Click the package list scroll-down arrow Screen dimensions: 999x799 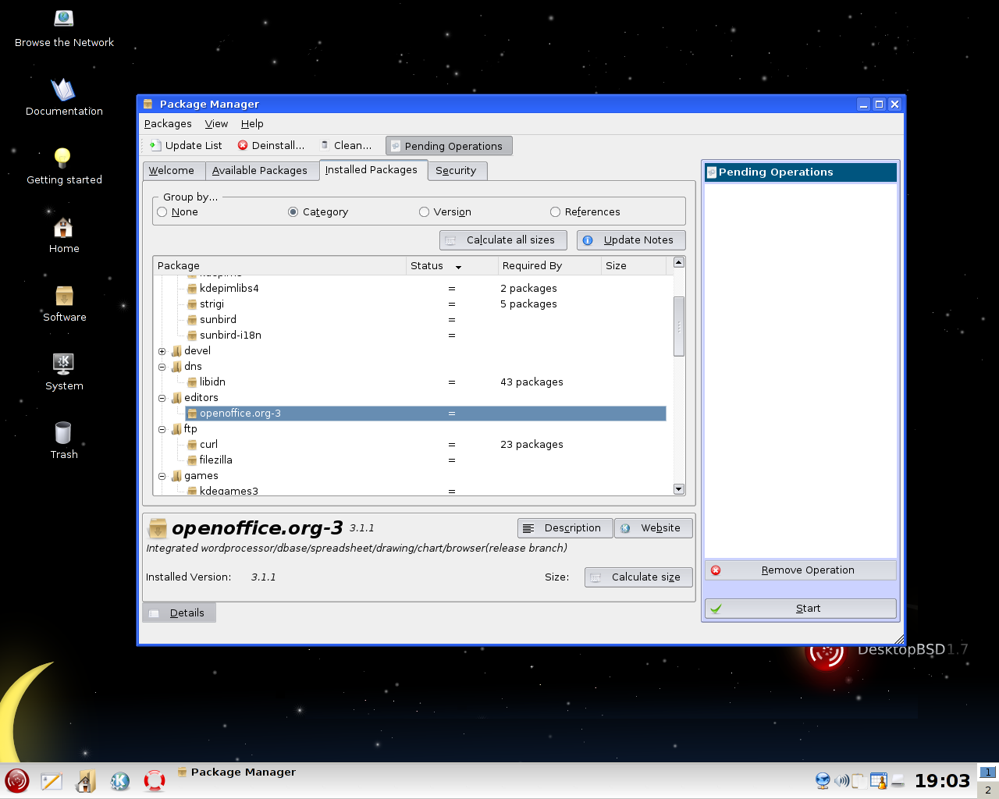click(x=679, y=489)
